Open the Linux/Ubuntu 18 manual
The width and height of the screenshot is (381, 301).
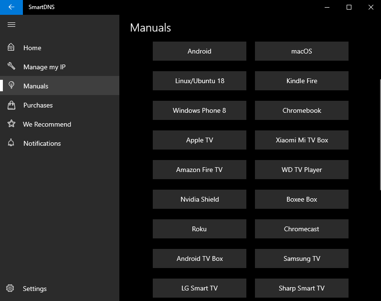200,81
